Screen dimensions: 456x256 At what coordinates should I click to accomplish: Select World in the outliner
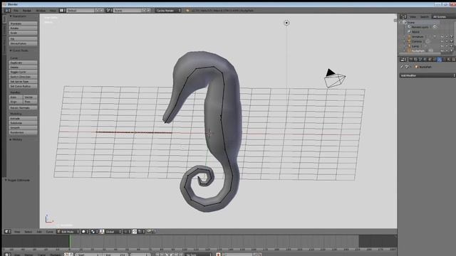415,31
